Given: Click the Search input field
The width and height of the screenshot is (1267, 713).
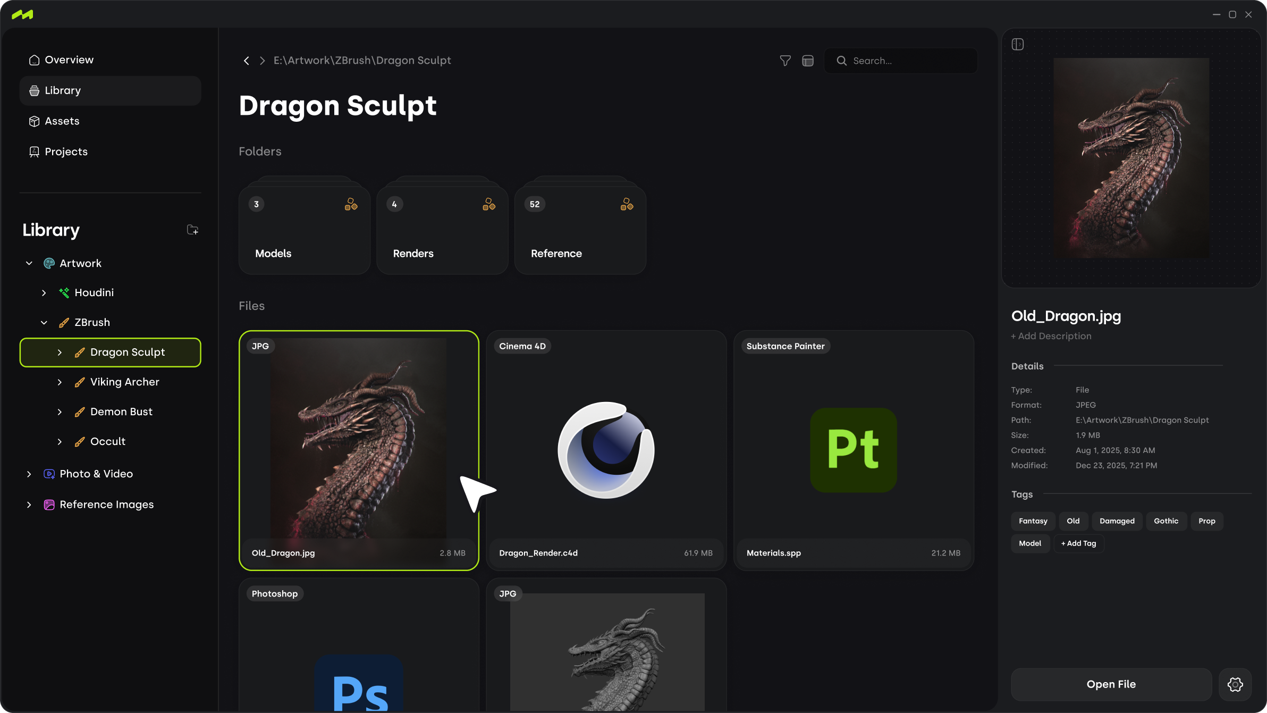Looking at the screenshot, I should (909, 61).
